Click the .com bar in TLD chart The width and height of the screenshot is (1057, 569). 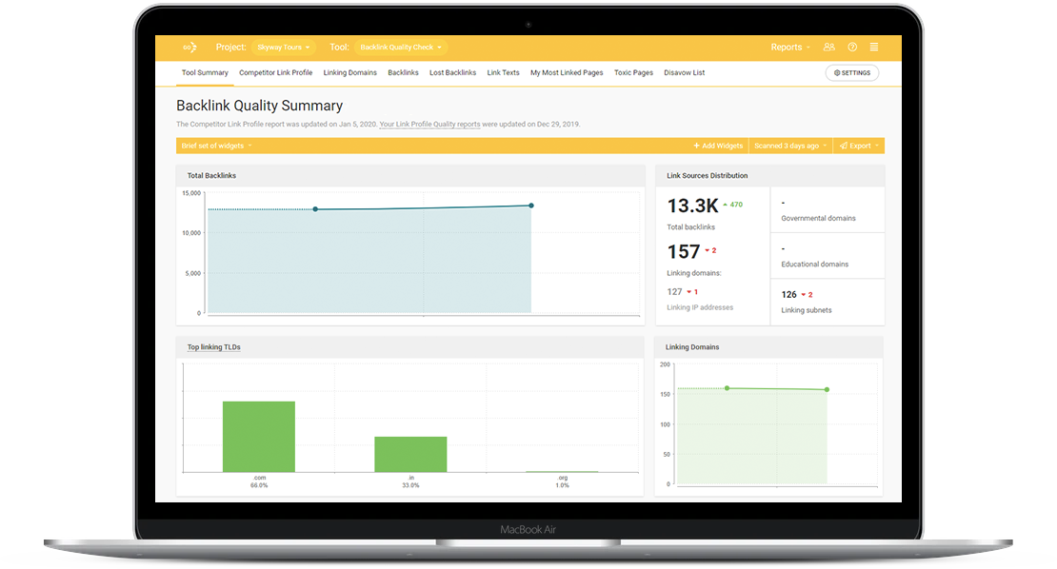pos(259,437)
